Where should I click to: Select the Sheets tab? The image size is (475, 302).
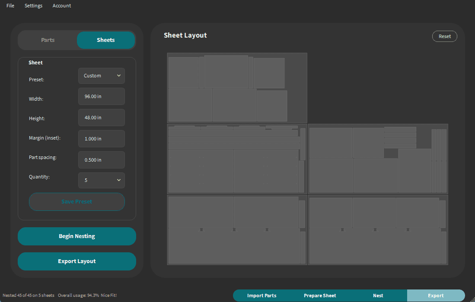pyautogui.click(x=106, y=40)
